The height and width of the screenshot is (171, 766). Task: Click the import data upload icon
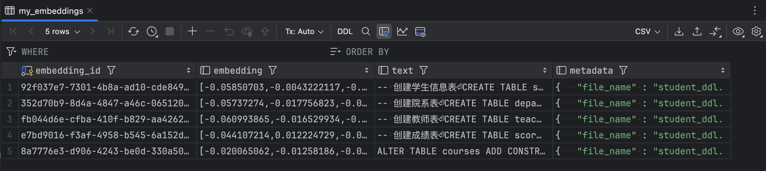pyautogui.click(x=697, y=32)
